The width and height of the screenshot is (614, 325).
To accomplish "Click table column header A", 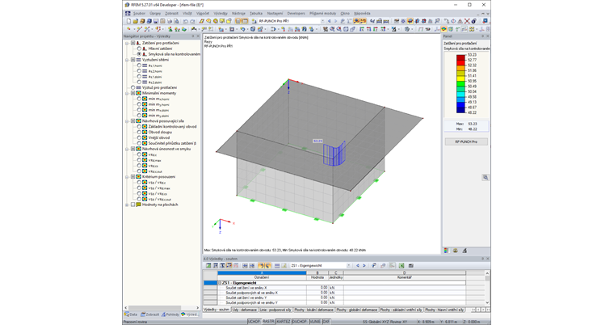I will (x=262, y=273).
